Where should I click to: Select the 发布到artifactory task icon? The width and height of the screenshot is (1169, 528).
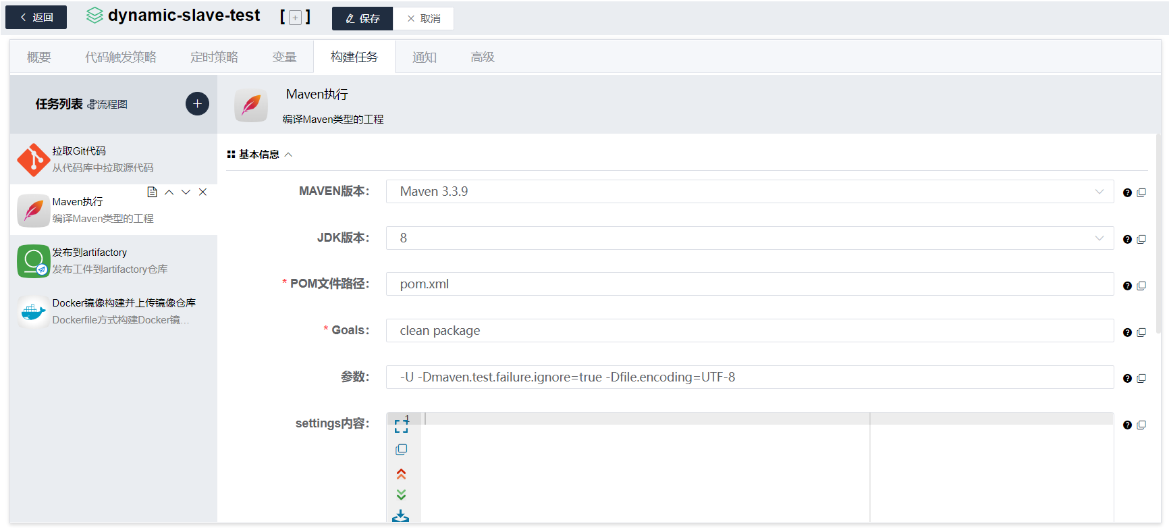point(33,261)
